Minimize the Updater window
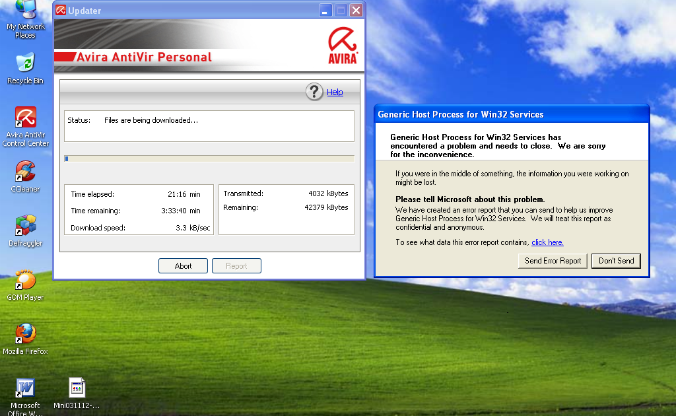 point(325,11)
